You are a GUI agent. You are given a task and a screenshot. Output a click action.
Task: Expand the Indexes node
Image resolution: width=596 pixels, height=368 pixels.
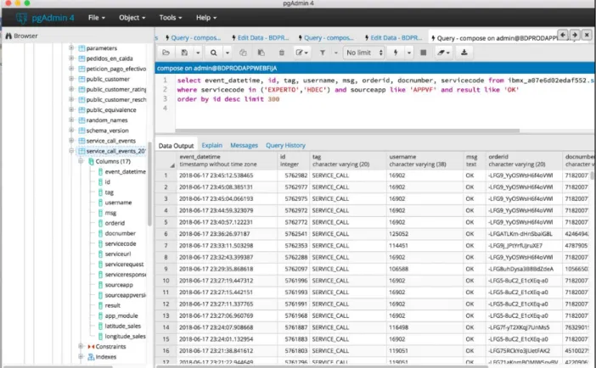(81, 356)
